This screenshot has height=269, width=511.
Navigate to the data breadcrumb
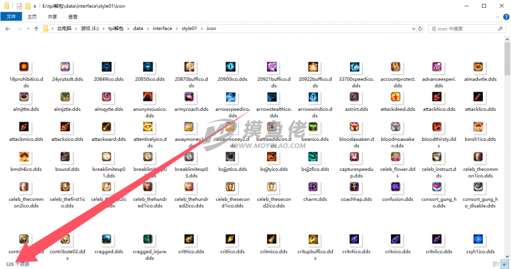click(138, 29)
